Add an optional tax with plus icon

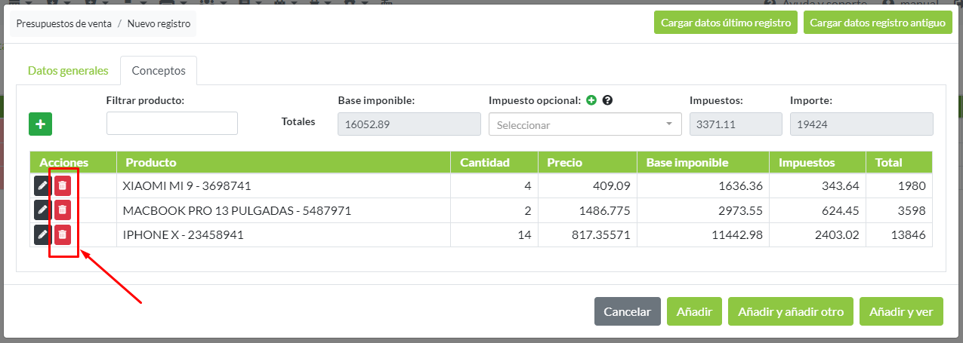pyautogui.click(x=591, y=100)
